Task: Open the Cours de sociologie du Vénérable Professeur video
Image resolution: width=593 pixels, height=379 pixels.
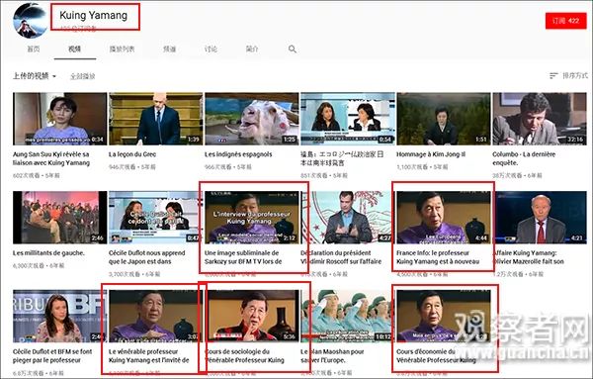Action: (x=251, y=316)
